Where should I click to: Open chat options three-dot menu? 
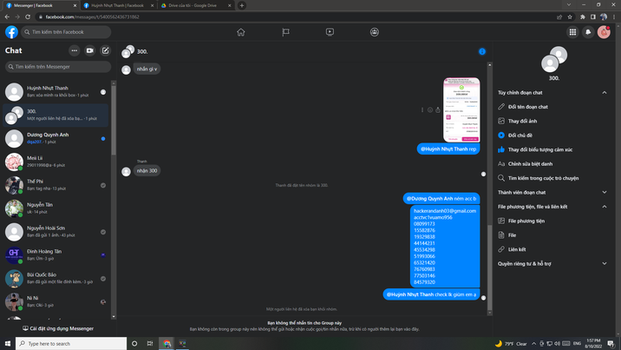pos(74,50)
